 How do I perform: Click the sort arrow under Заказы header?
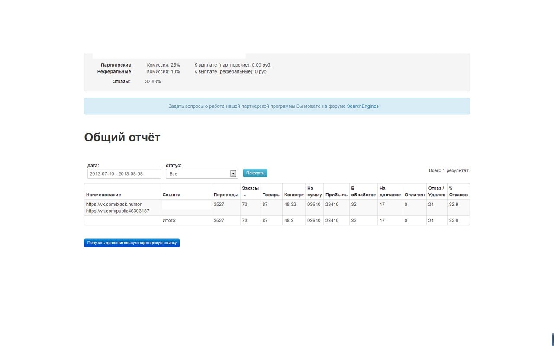(x=245, y=195)
